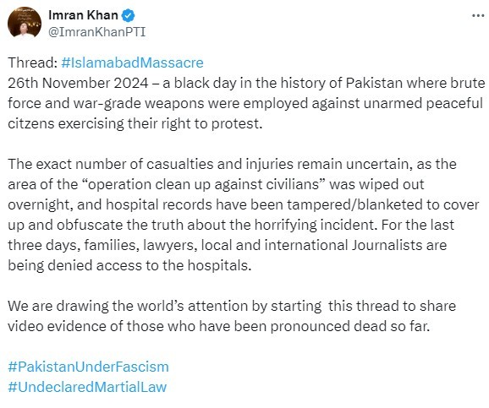
Task: Open Imran Khan's profile picture
Action: 25,23
